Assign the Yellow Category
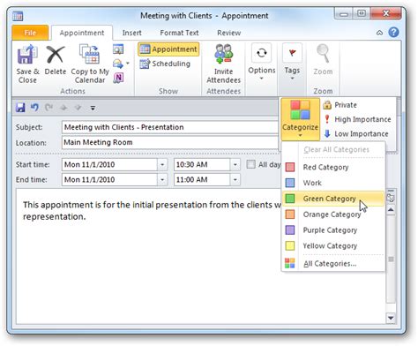Screen dimensions: 418x346 [333, 245]
